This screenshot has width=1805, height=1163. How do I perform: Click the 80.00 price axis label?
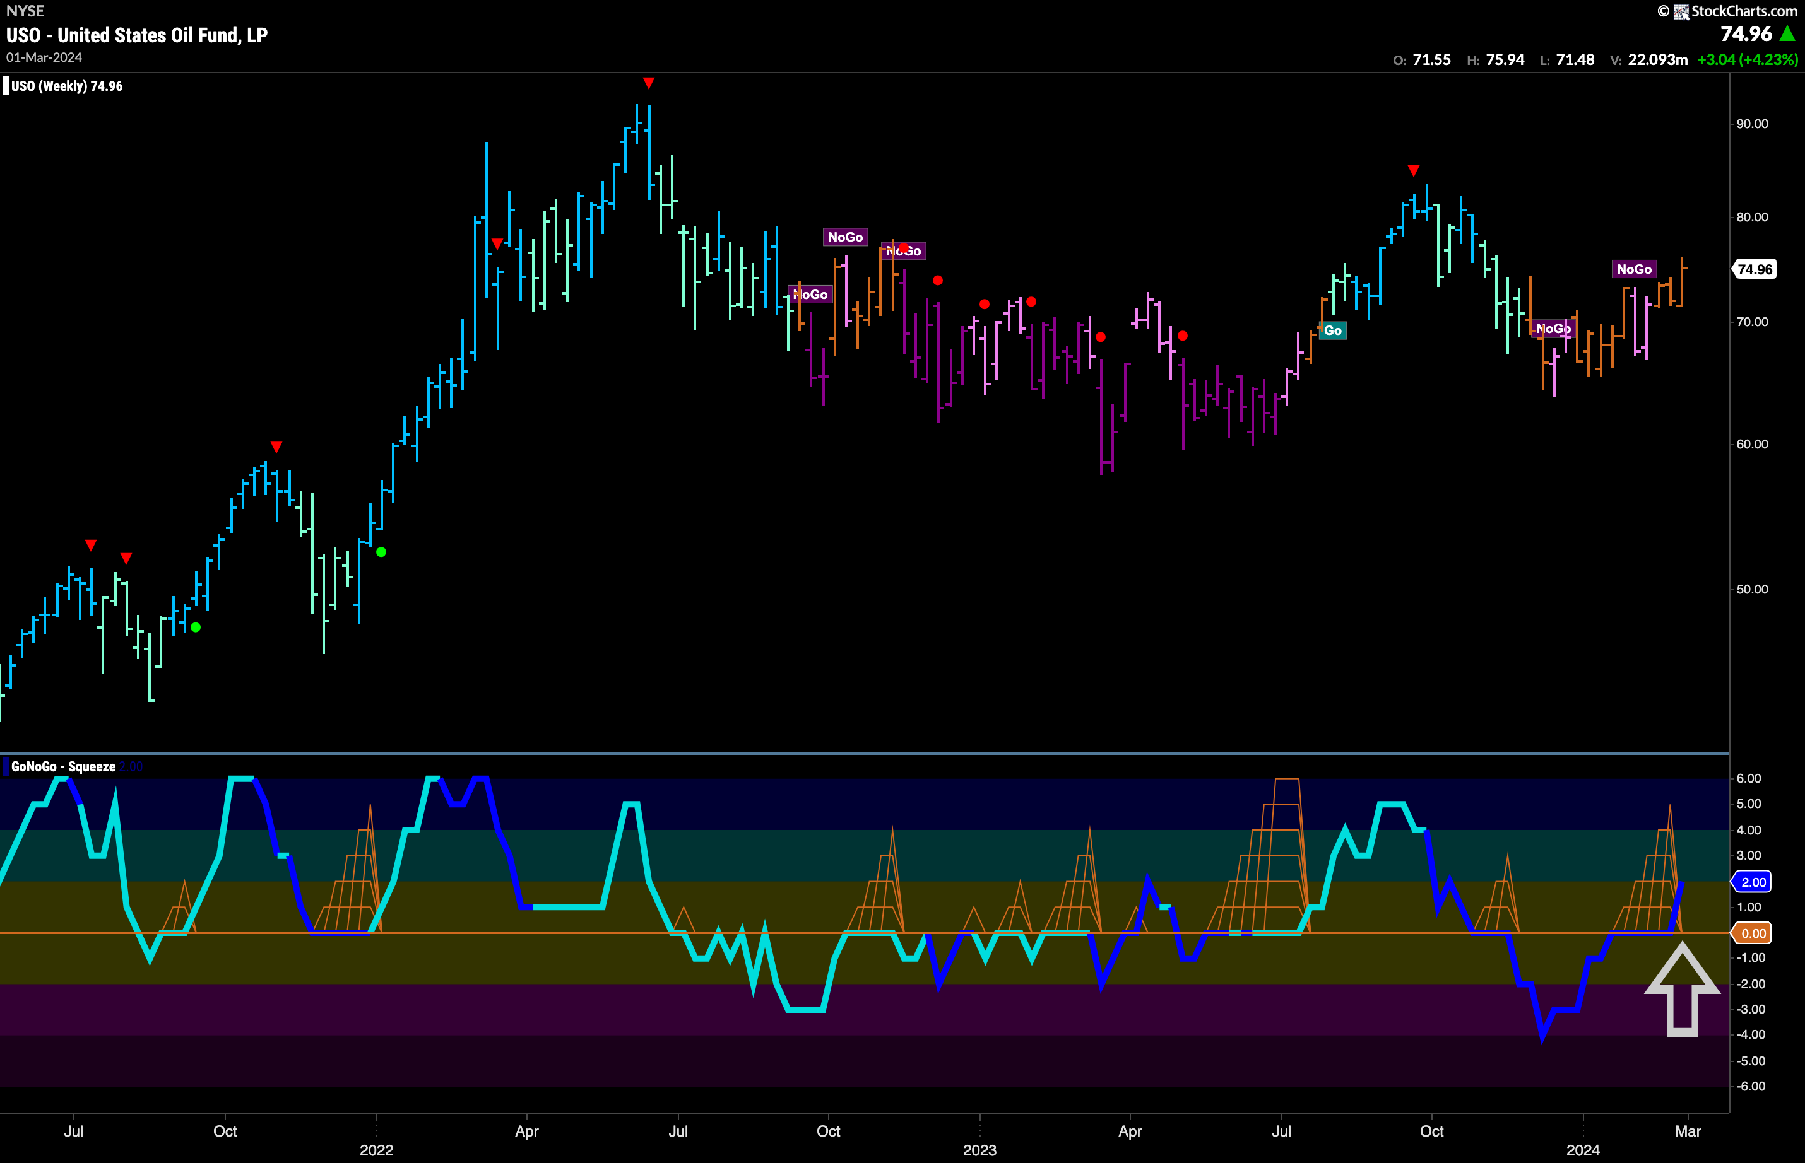(x=1752, y=218)
